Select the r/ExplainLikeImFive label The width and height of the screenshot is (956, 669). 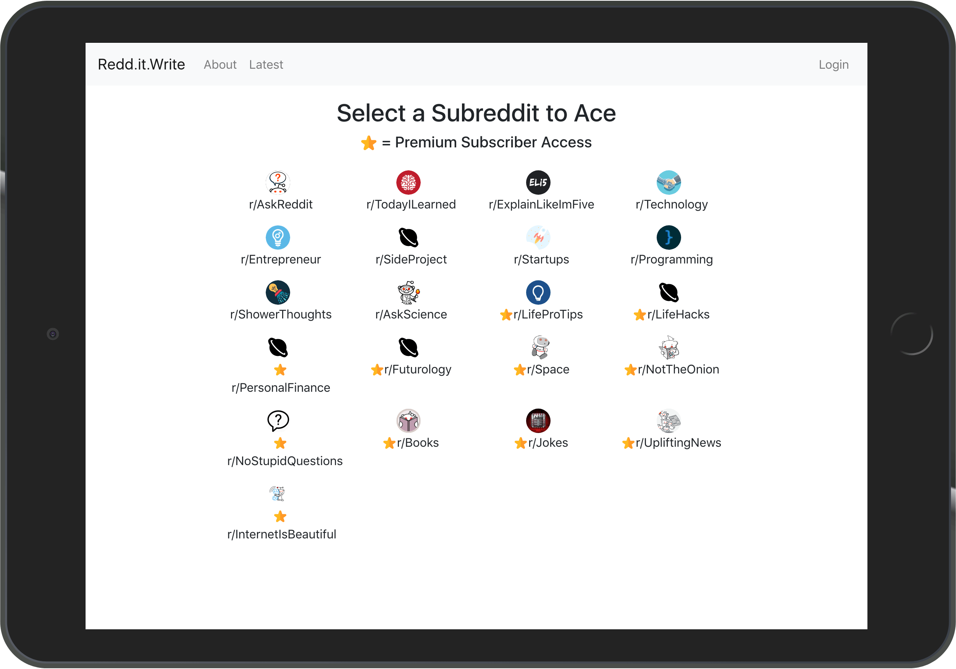541,205
